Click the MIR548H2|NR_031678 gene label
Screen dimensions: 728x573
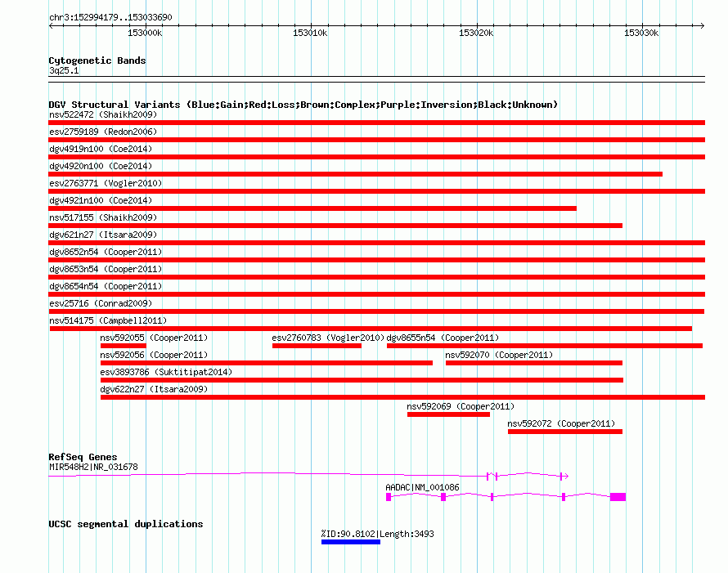pos(93,468)
